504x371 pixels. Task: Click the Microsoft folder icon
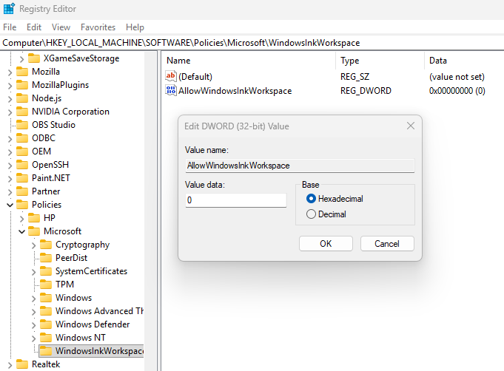click(34, 231)
